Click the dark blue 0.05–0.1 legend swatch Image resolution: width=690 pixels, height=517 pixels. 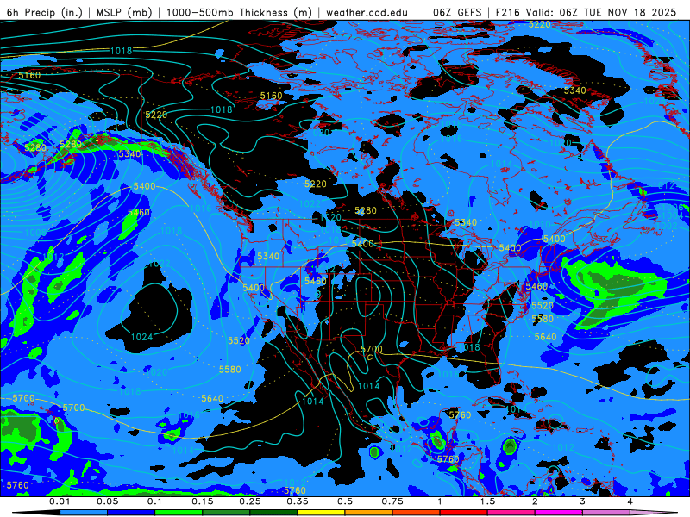131,513
